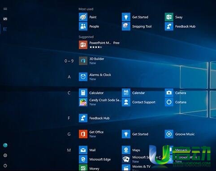
Task: Open the Paint app icon
Action: (83, 17)
